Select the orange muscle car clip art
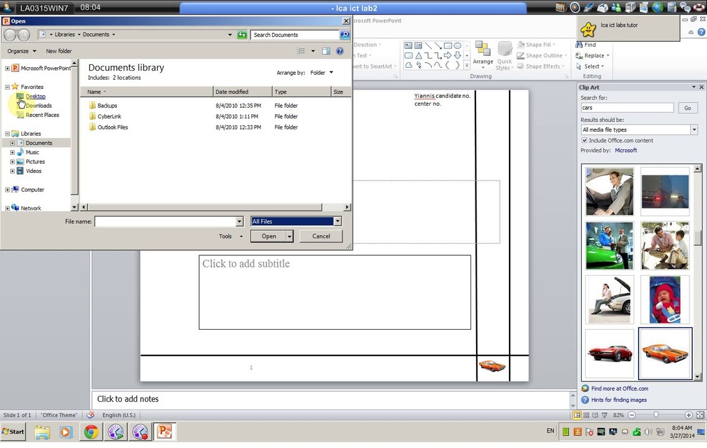The height and width of the screenshot is (448, 707). pos(665,354)
